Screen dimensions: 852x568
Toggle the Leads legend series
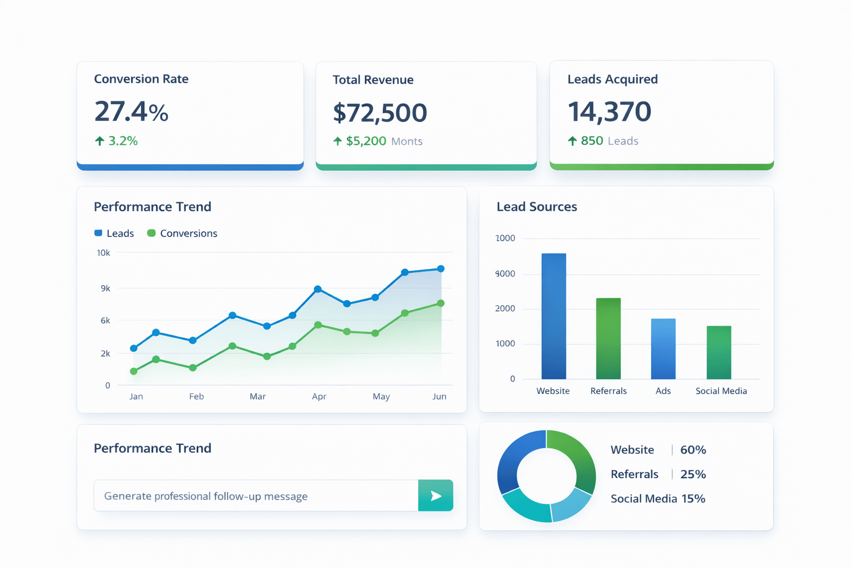pos(114,234)
